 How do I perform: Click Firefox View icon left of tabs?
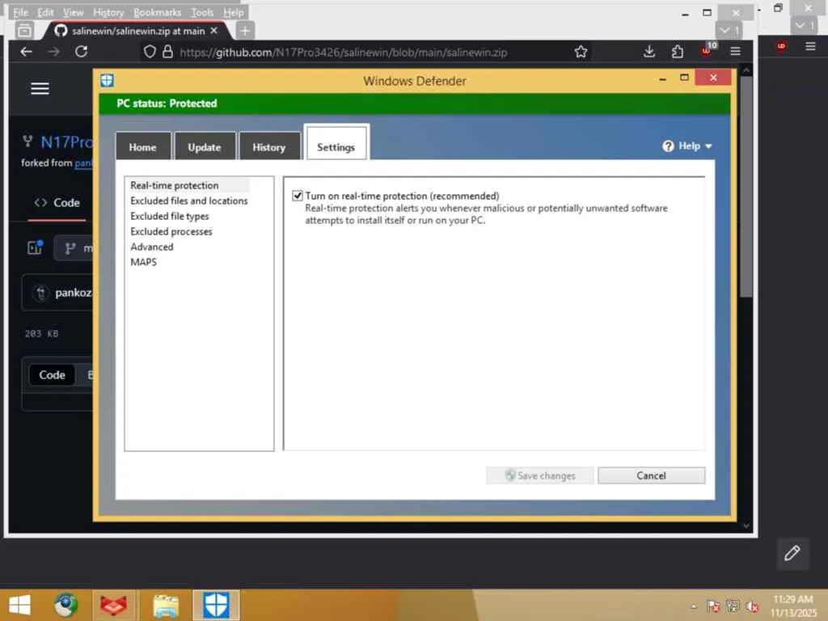24,31
